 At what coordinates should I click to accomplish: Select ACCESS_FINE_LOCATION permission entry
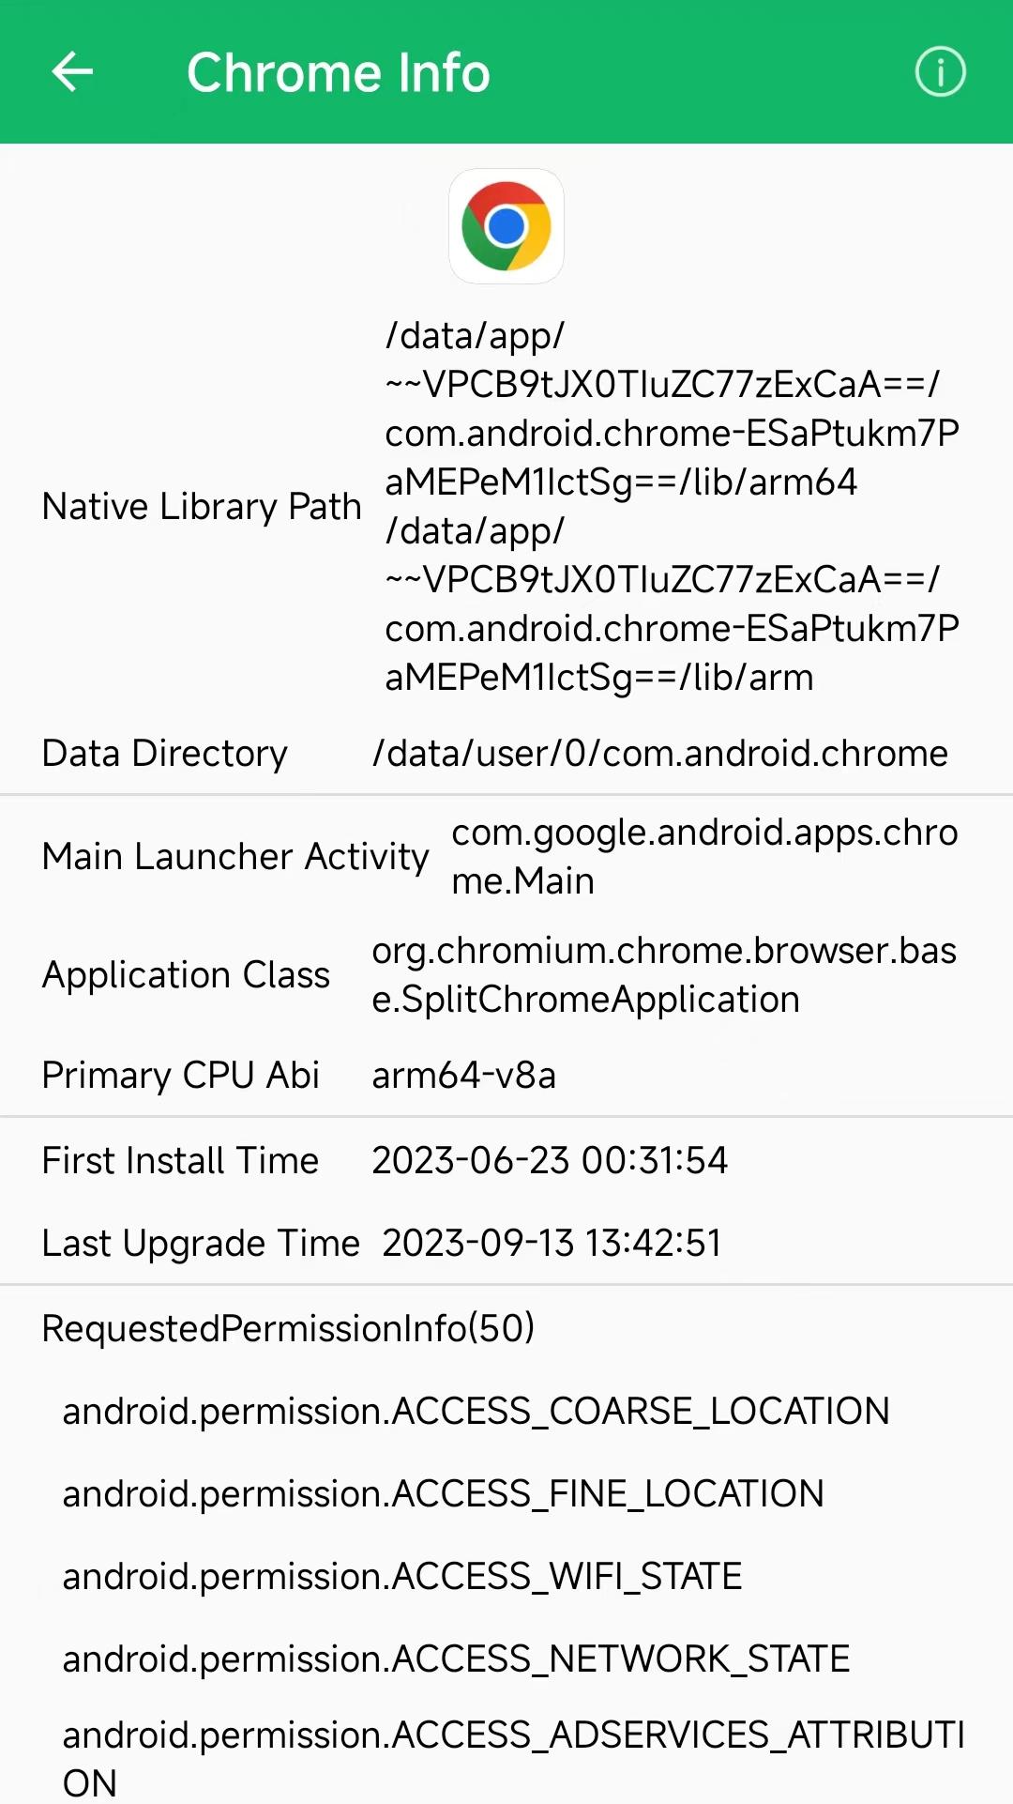click(x=443, y=1494)
